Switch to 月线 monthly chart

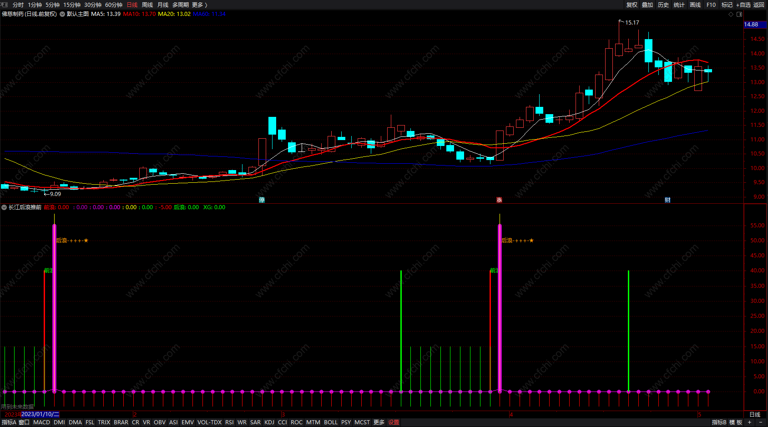coord(163,5)
